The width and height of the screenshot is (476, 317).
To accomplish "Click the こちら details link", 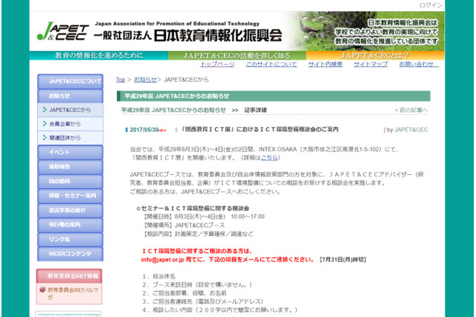I will (x=269, y=158).
